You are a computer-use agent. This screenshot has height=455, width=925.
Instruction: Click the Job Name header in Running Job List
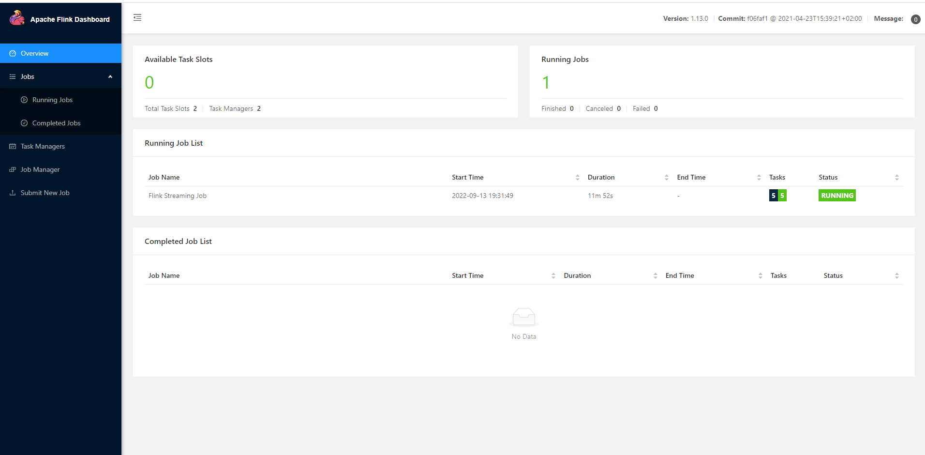coord(164,177)
